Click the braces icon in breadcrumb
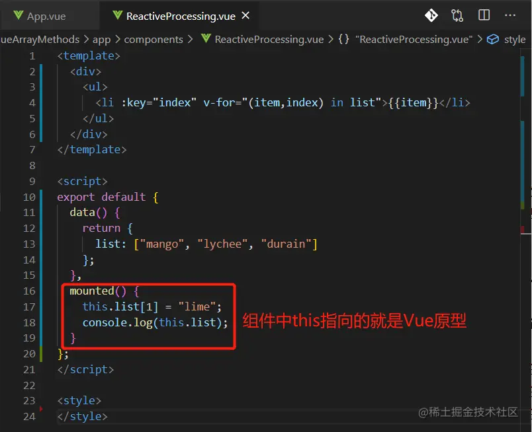Viewport: 532px width, 432px height. pyautogui.click(x=343, y=40)
